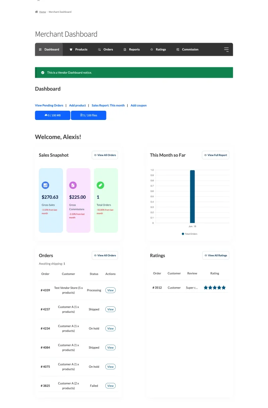Open Sales Report: This month link
This screenshot has height=408, width=268.
[x=108, y=105]
